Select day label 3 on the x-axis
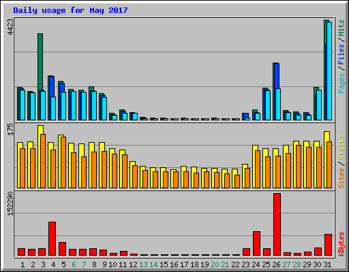This screenshot has height=272, width=349. pos(43,265)
